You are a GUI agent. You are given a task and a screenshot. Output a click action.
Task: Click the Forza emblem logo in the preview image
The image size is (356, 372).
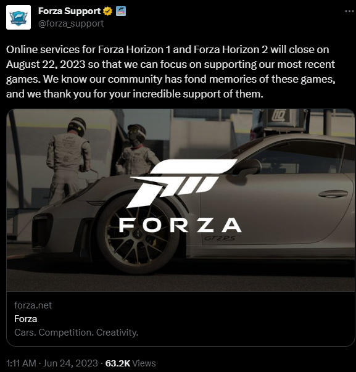click(182, 183)
